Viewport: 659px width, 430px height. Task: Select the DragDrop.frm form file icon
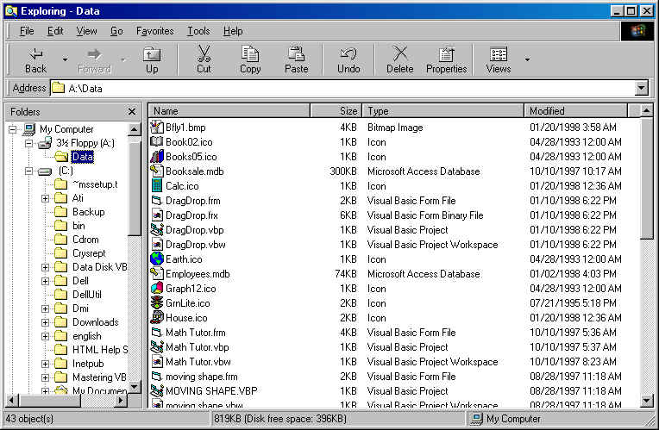(157, 200)
